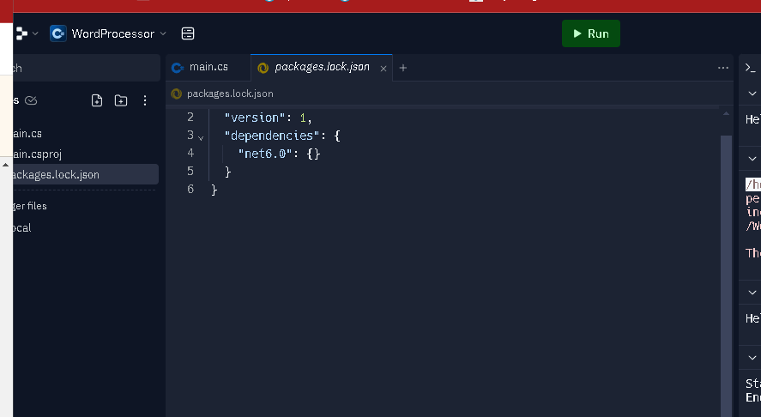761x417 pixels.
Task: Click the packages.lock.json breadcrumb path
Action: [230, 94]
